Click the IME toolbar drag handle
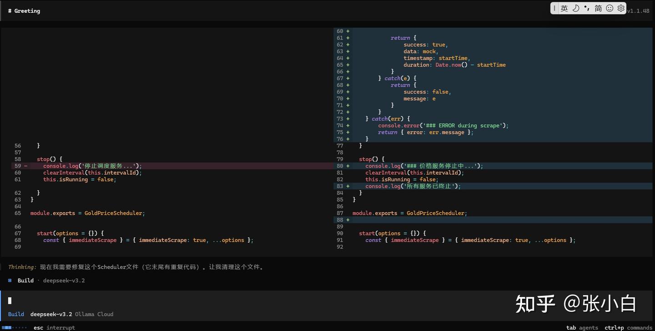The height and width of the screenshot is (331, 655). 554,8
